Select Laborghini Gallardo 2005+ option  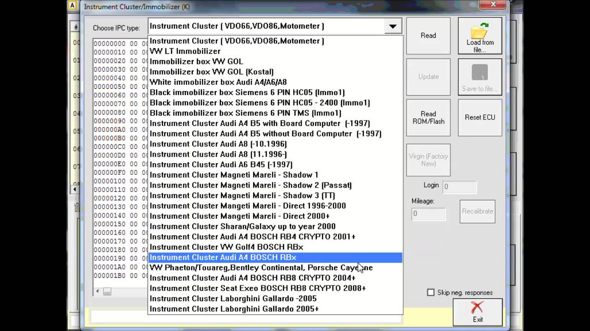click(x=275, y=309)
